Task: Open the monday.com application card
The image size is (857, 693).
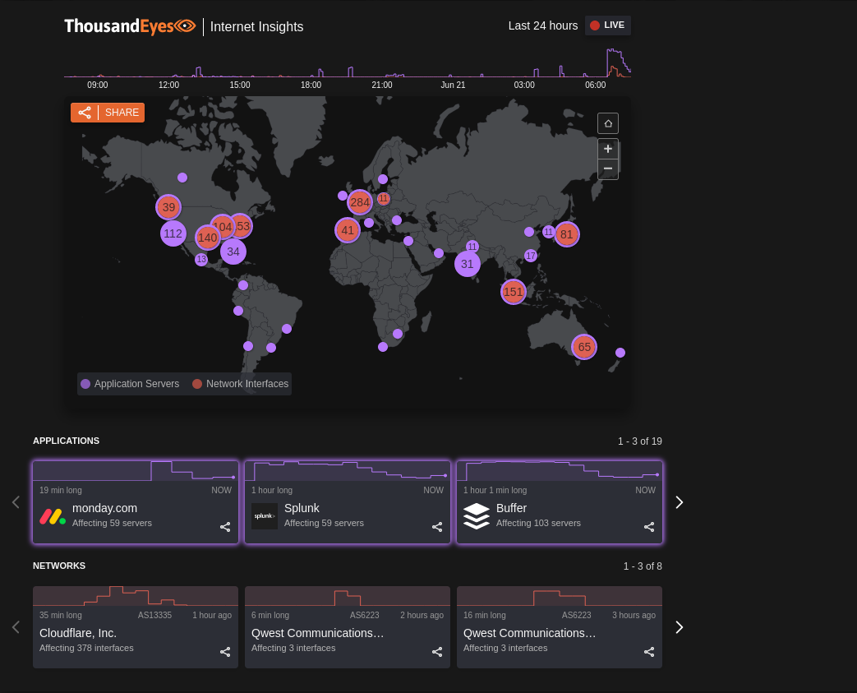Action: [136, 502]
